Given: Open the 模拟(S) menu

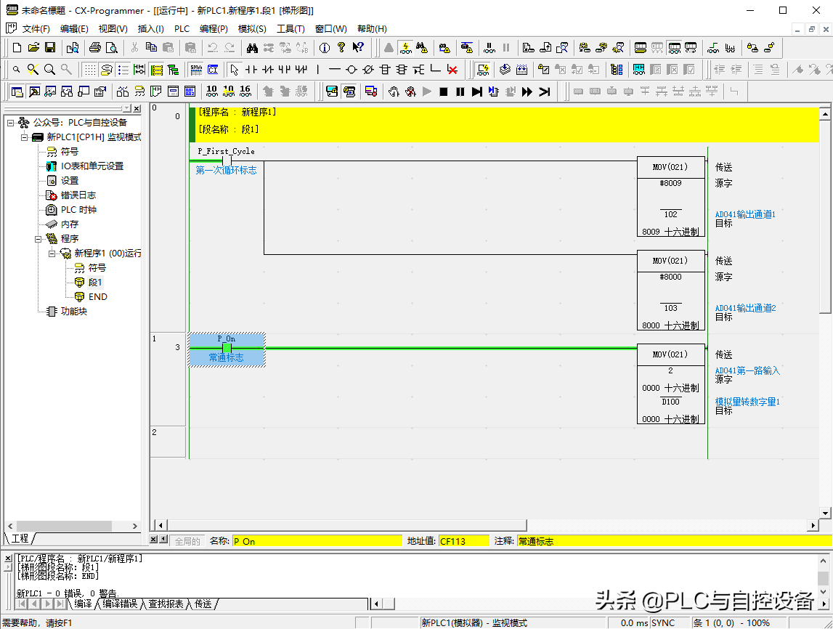Looking at the screenshot, I should pyautogui.click(x=252, y=28).
